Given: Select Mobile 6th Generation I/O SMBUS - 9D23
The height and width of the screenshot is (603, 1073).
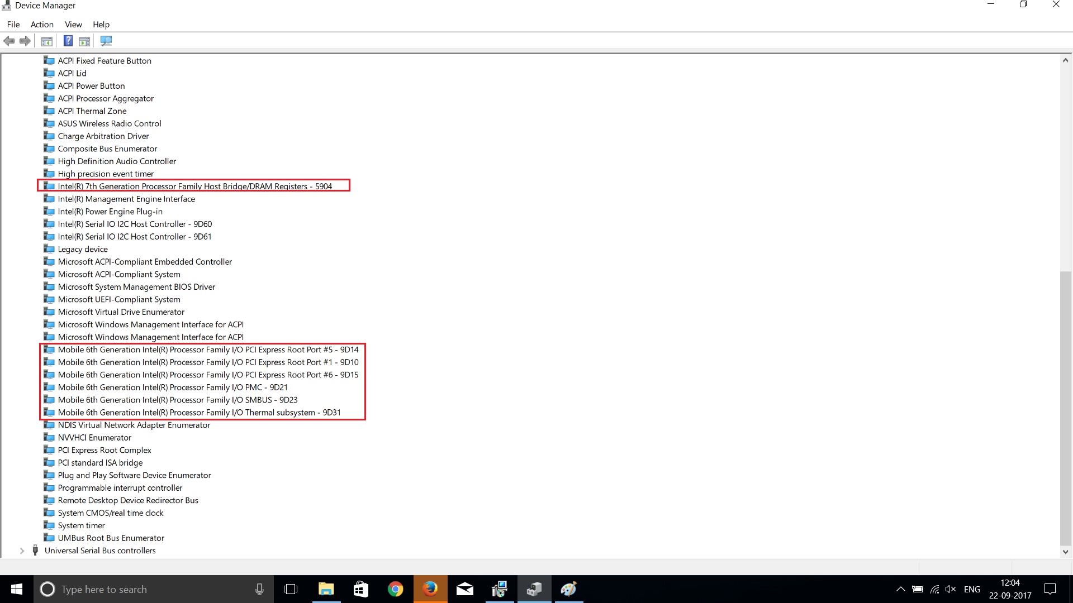Looking at the screenshot, I should click(178, 400).
